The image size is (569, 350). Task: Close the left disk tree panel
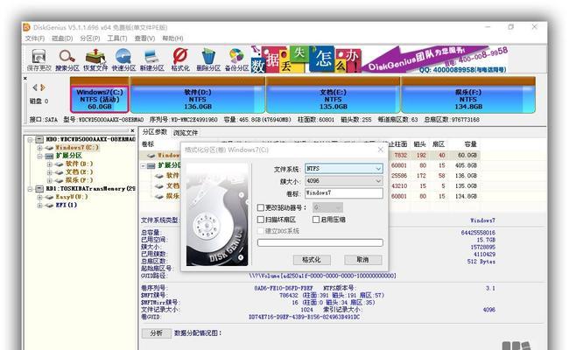tap(132, 130)
